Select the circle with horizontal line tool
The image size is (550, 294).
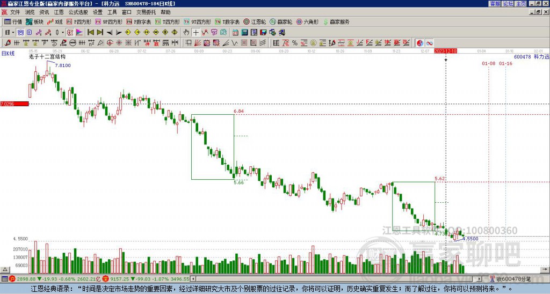(73, 43)
